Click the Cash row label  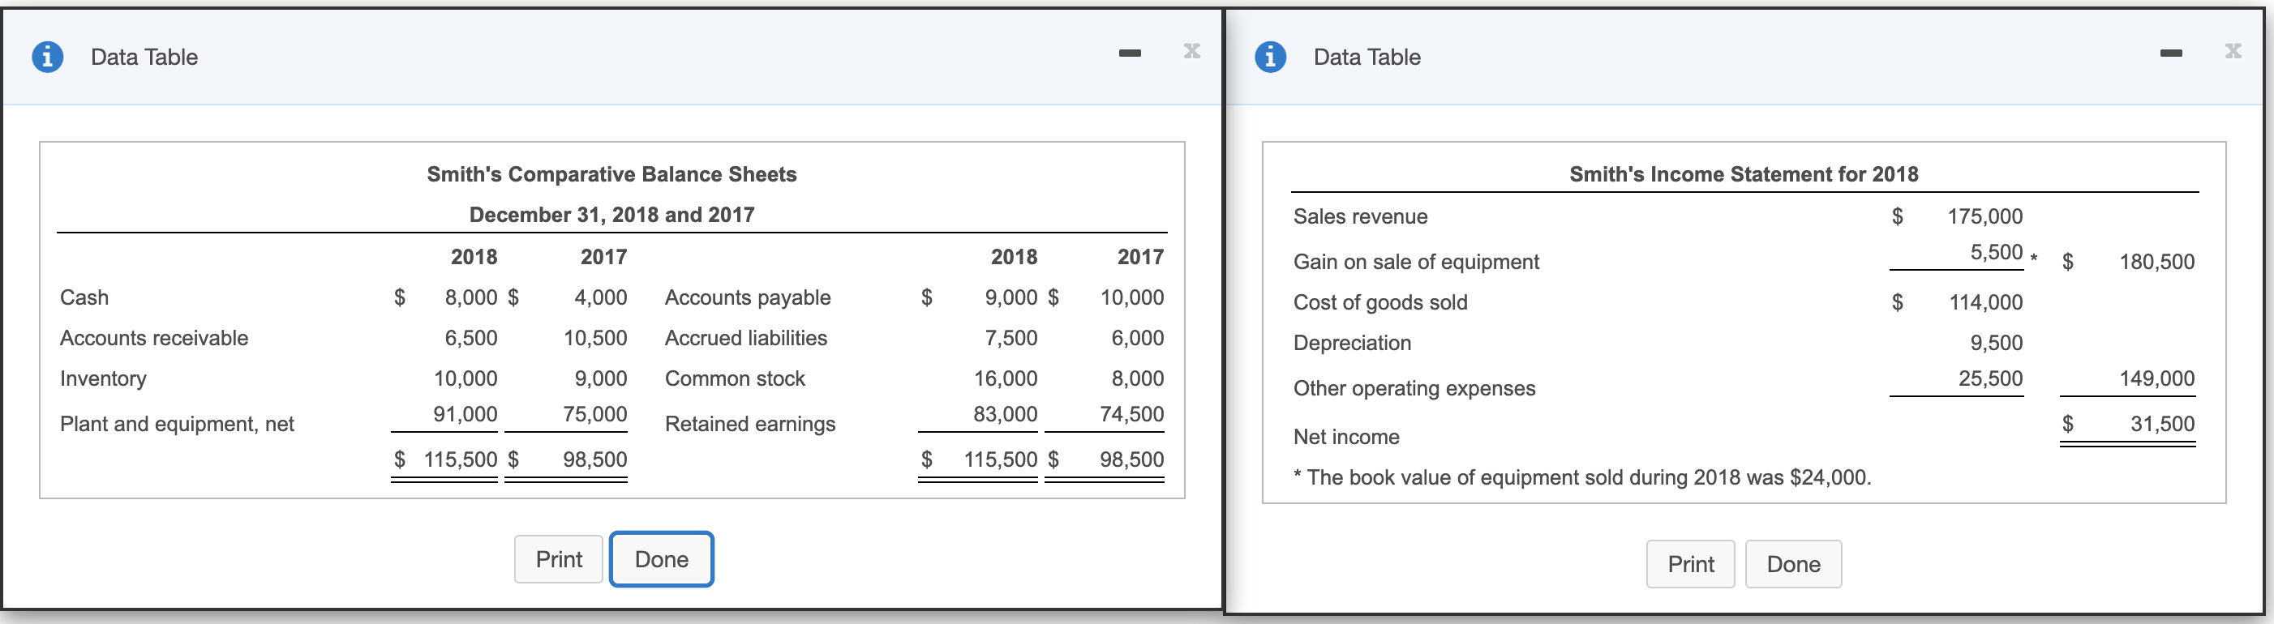point(84,297)
